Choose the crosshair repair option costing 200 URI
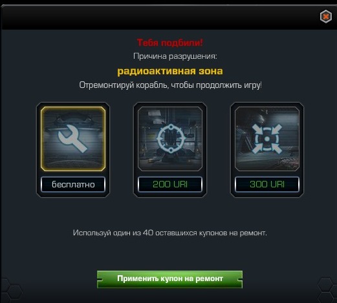The image size is (337, 303). click(x=170, y=139)
